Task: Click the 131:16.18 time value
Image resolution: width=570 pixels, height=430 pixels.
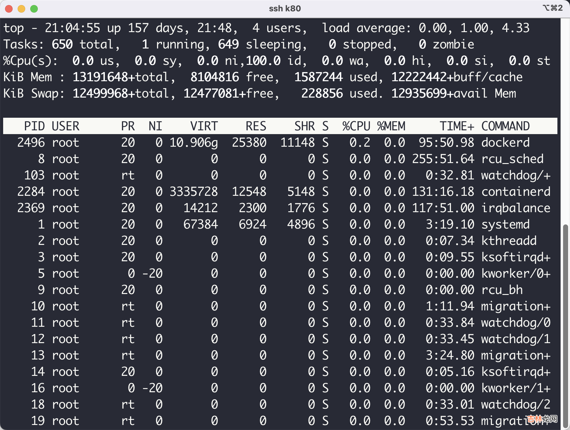Action: (x=443, y=192)
